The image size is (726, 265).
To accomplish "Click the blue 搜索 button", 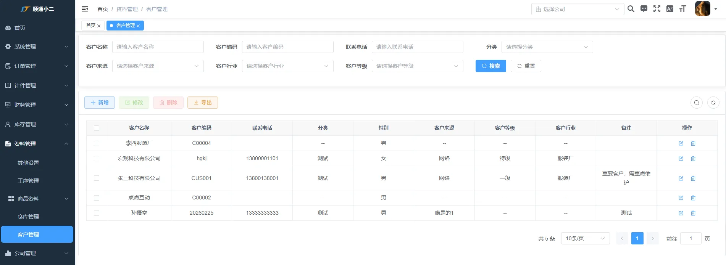I will click(490, 66).
